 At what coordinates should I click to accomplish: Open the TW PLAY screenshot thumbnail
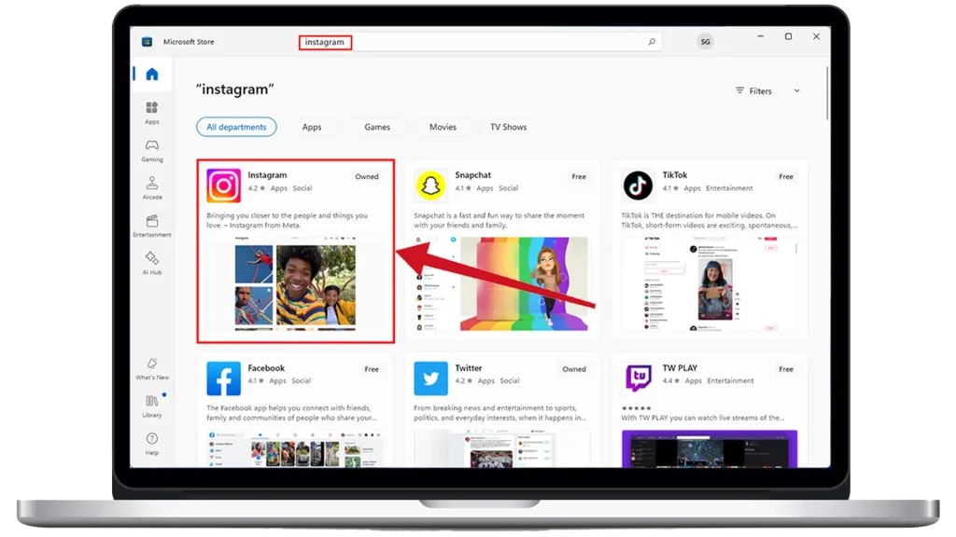(x=710, y=448)
